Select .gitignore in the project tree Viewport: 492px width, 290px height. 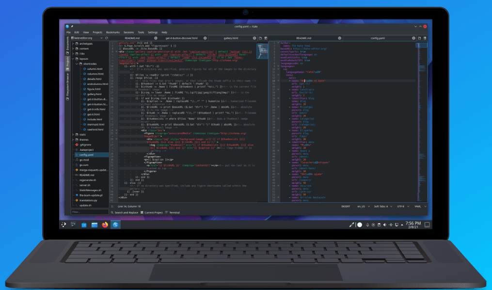tap(85, 145)
